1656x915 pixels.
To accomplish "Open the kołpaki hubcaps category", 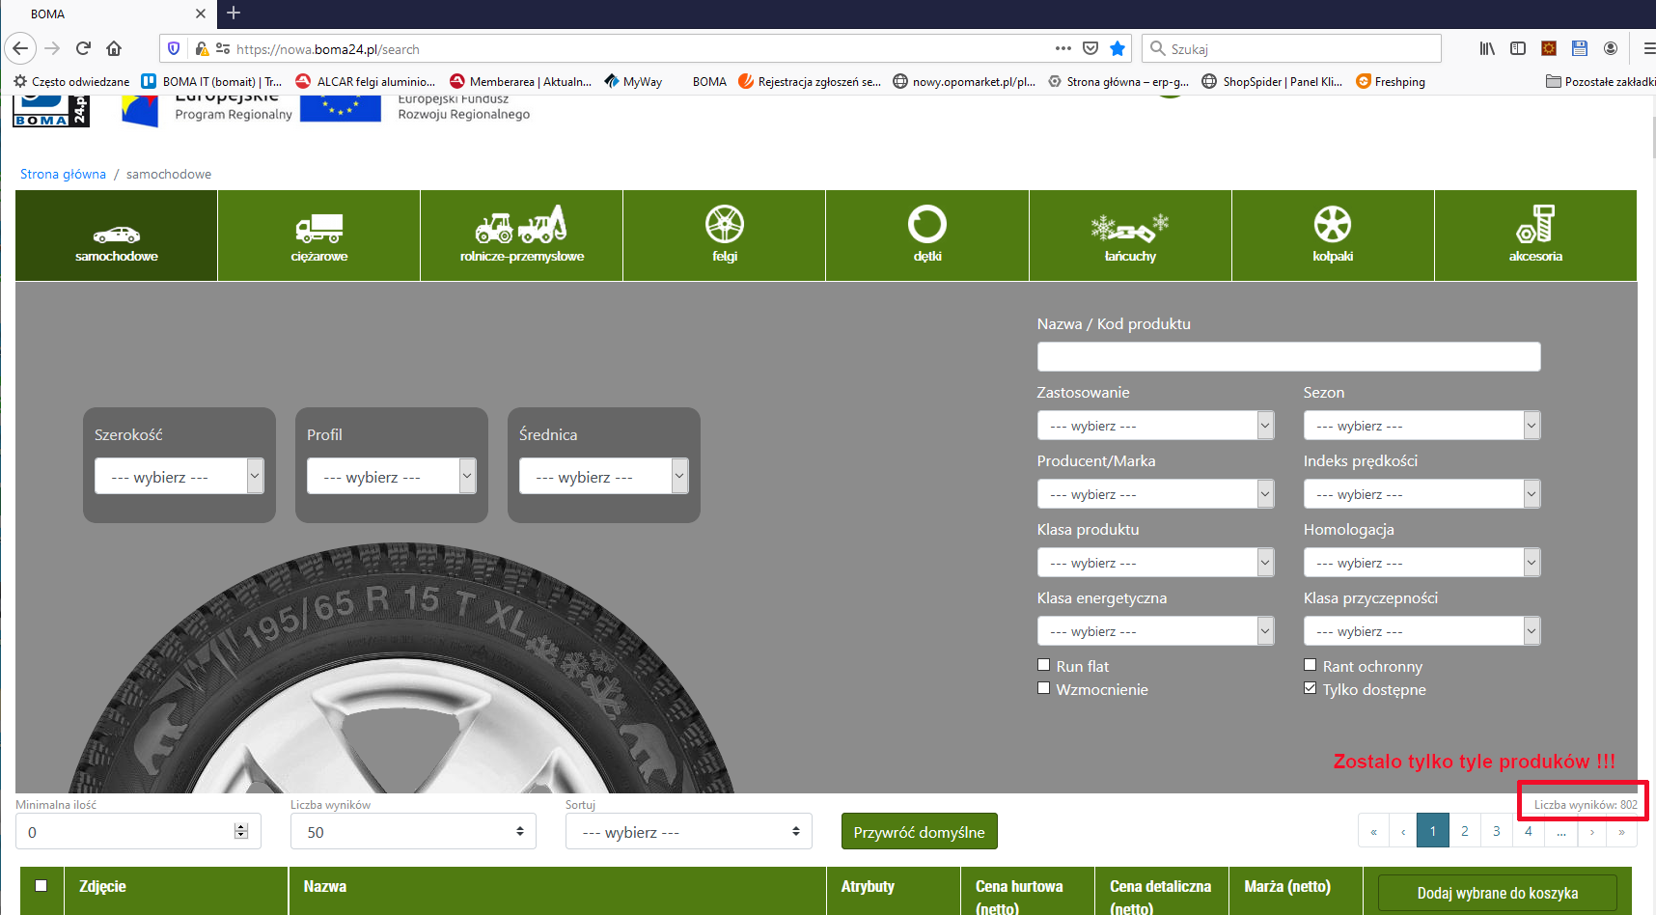I will 1333,236.
